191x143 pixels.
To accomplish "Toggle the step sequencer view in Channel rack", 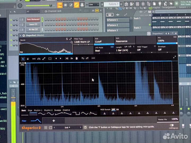I will (x=97, y=11).
